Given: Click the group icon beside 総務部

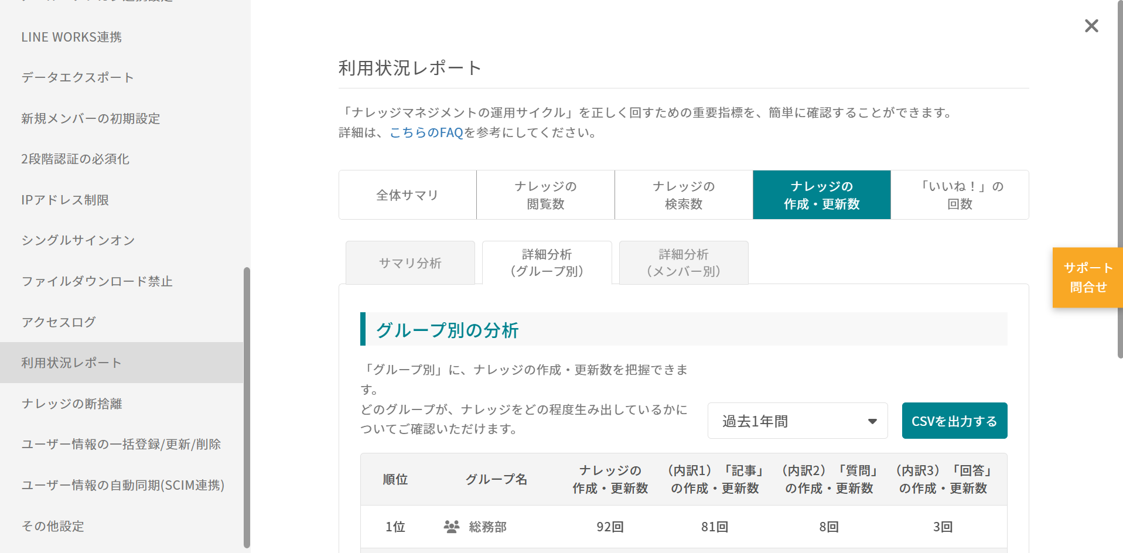Looking at the screenshot, I should click(451, 527).
